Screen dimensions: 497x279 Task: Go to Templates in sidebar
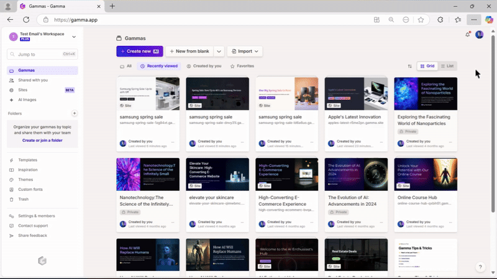[x=27, y=160]
